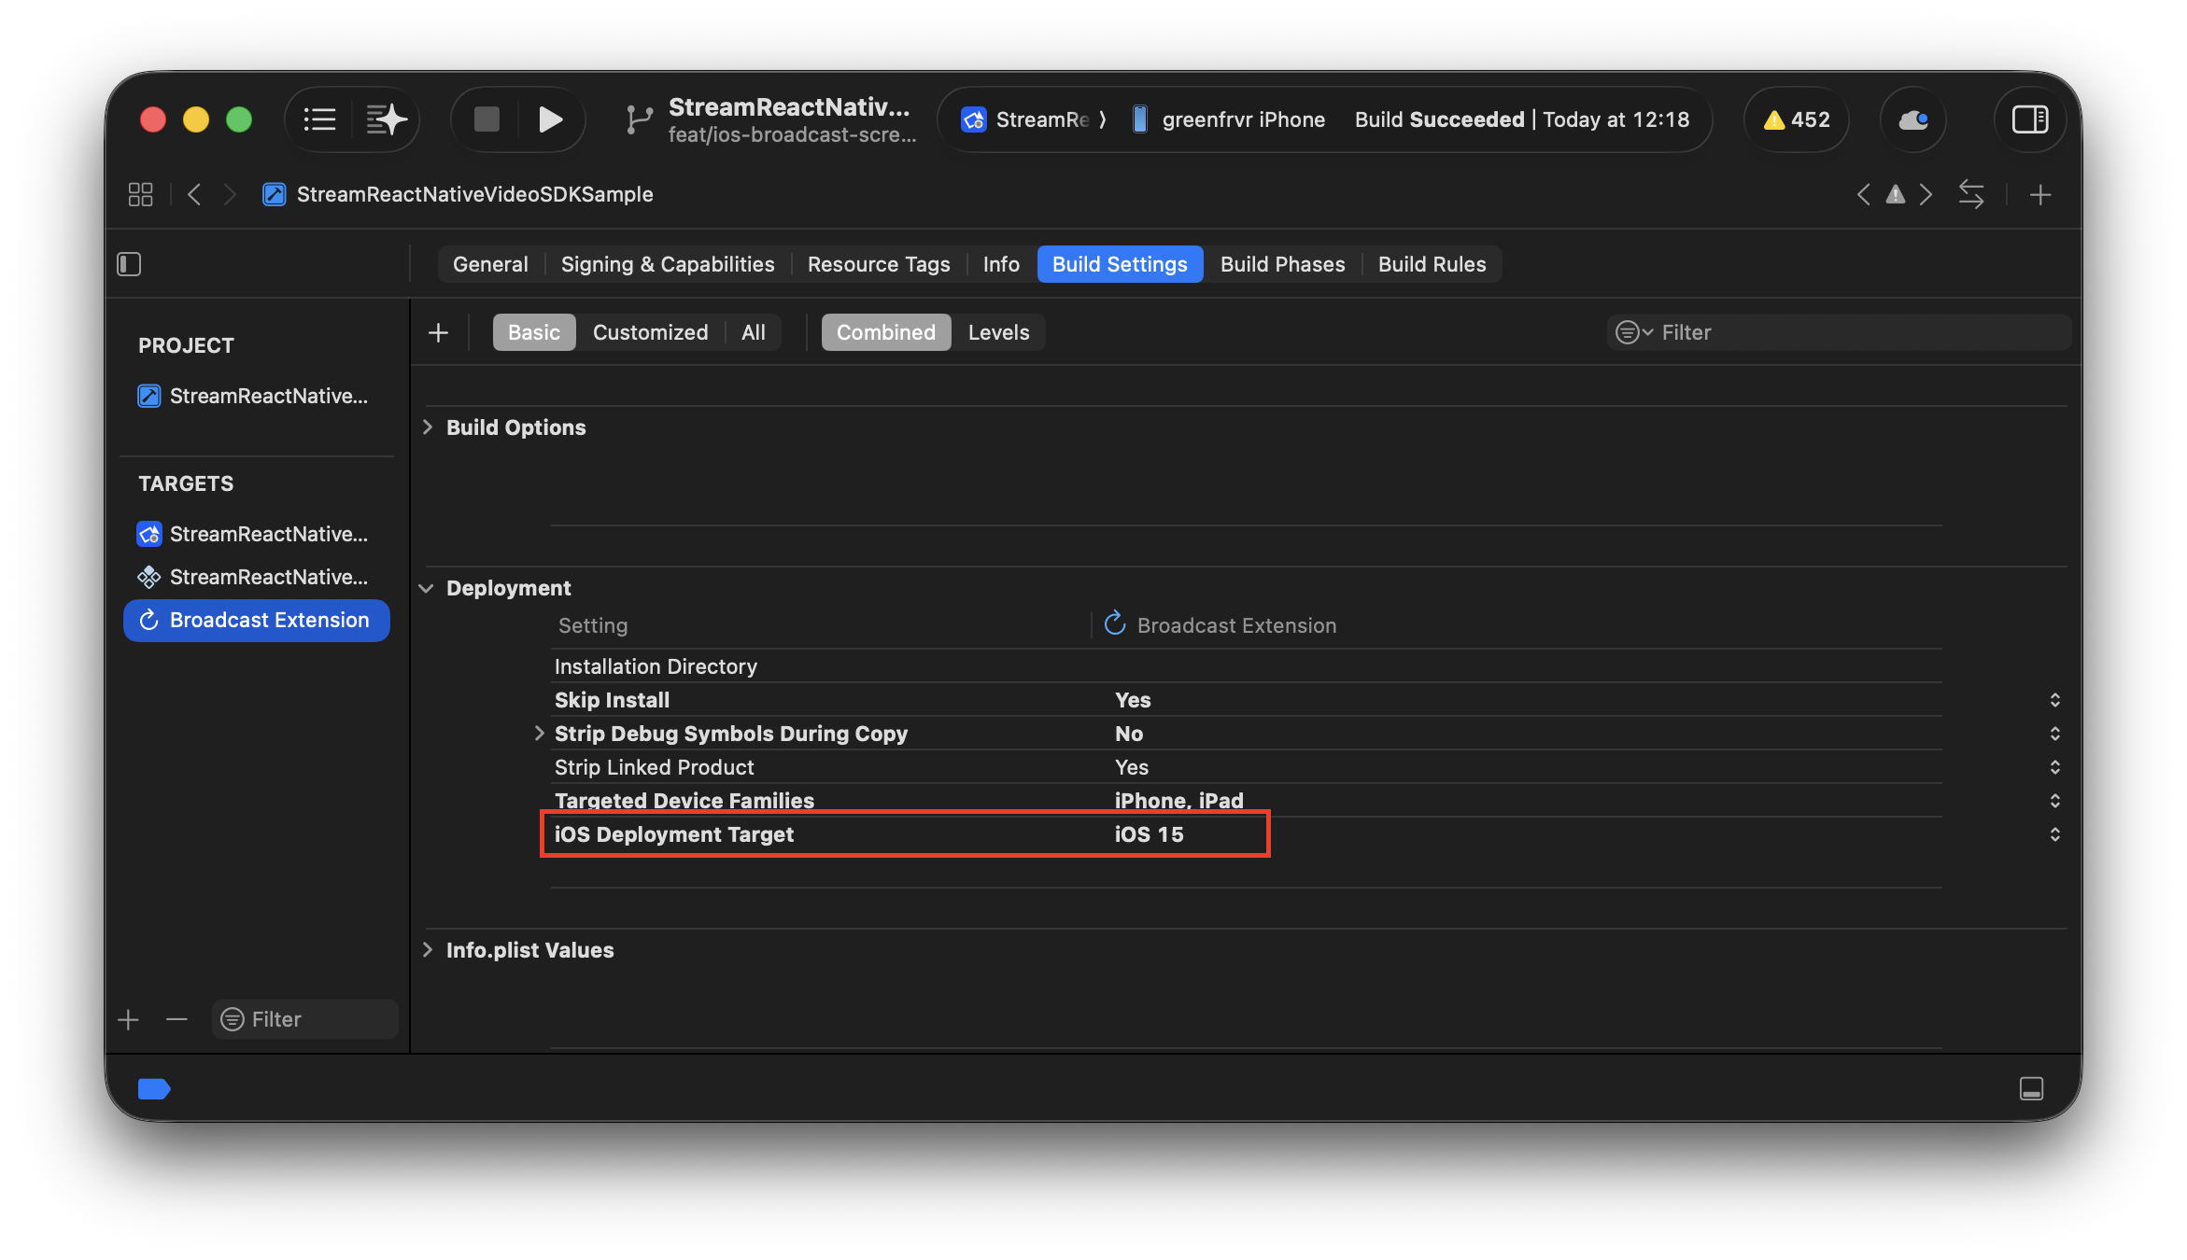
Task: Open Strip Linked Product value popup
Action: pos(2054,767)
